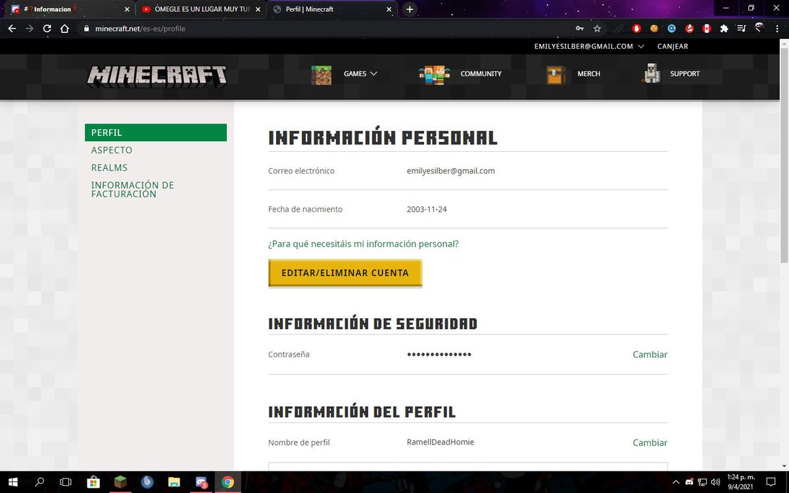Open the puzzle-piece extensions menu

pyautogui.click(x=725, y=28)
